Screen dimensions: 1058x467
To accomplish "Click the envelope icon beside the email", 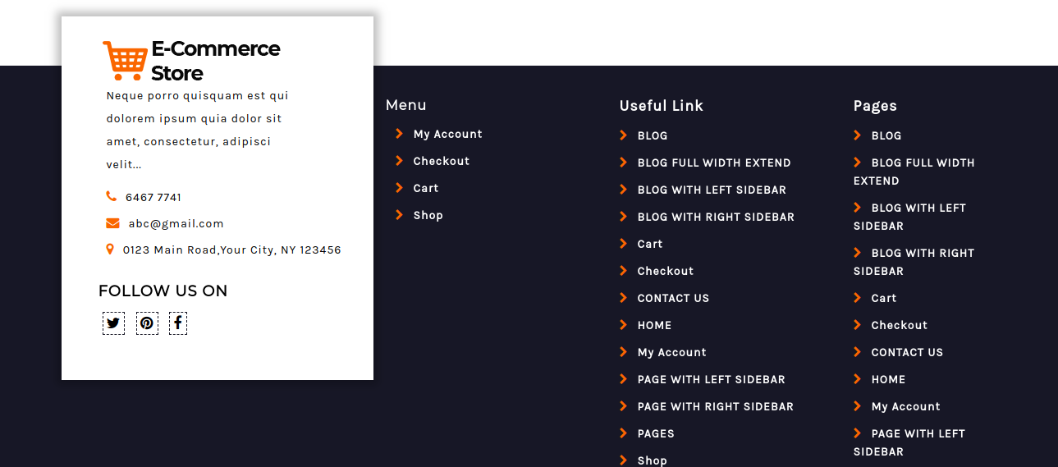I will [112, 223].
